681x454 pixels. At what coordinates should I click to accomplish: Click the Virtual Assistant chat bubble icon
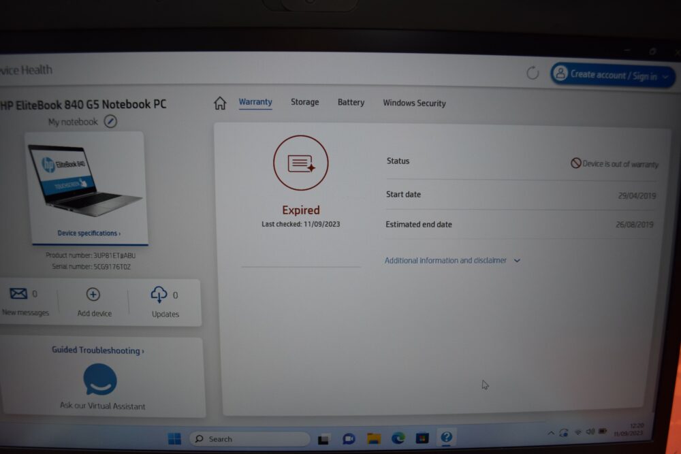(x=100, y=379)
